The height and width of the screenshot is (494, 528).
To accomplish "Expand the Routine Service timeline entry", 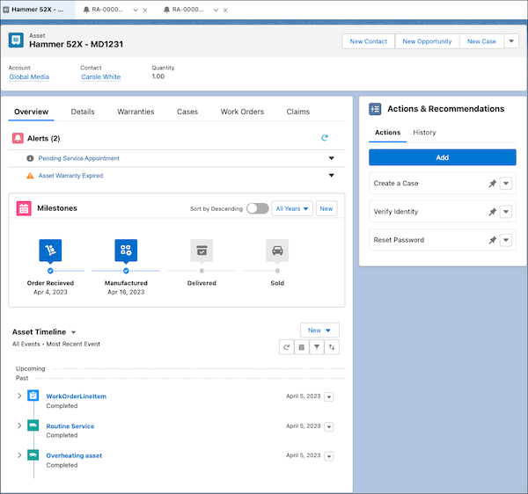I will click(x=19, y=425).
